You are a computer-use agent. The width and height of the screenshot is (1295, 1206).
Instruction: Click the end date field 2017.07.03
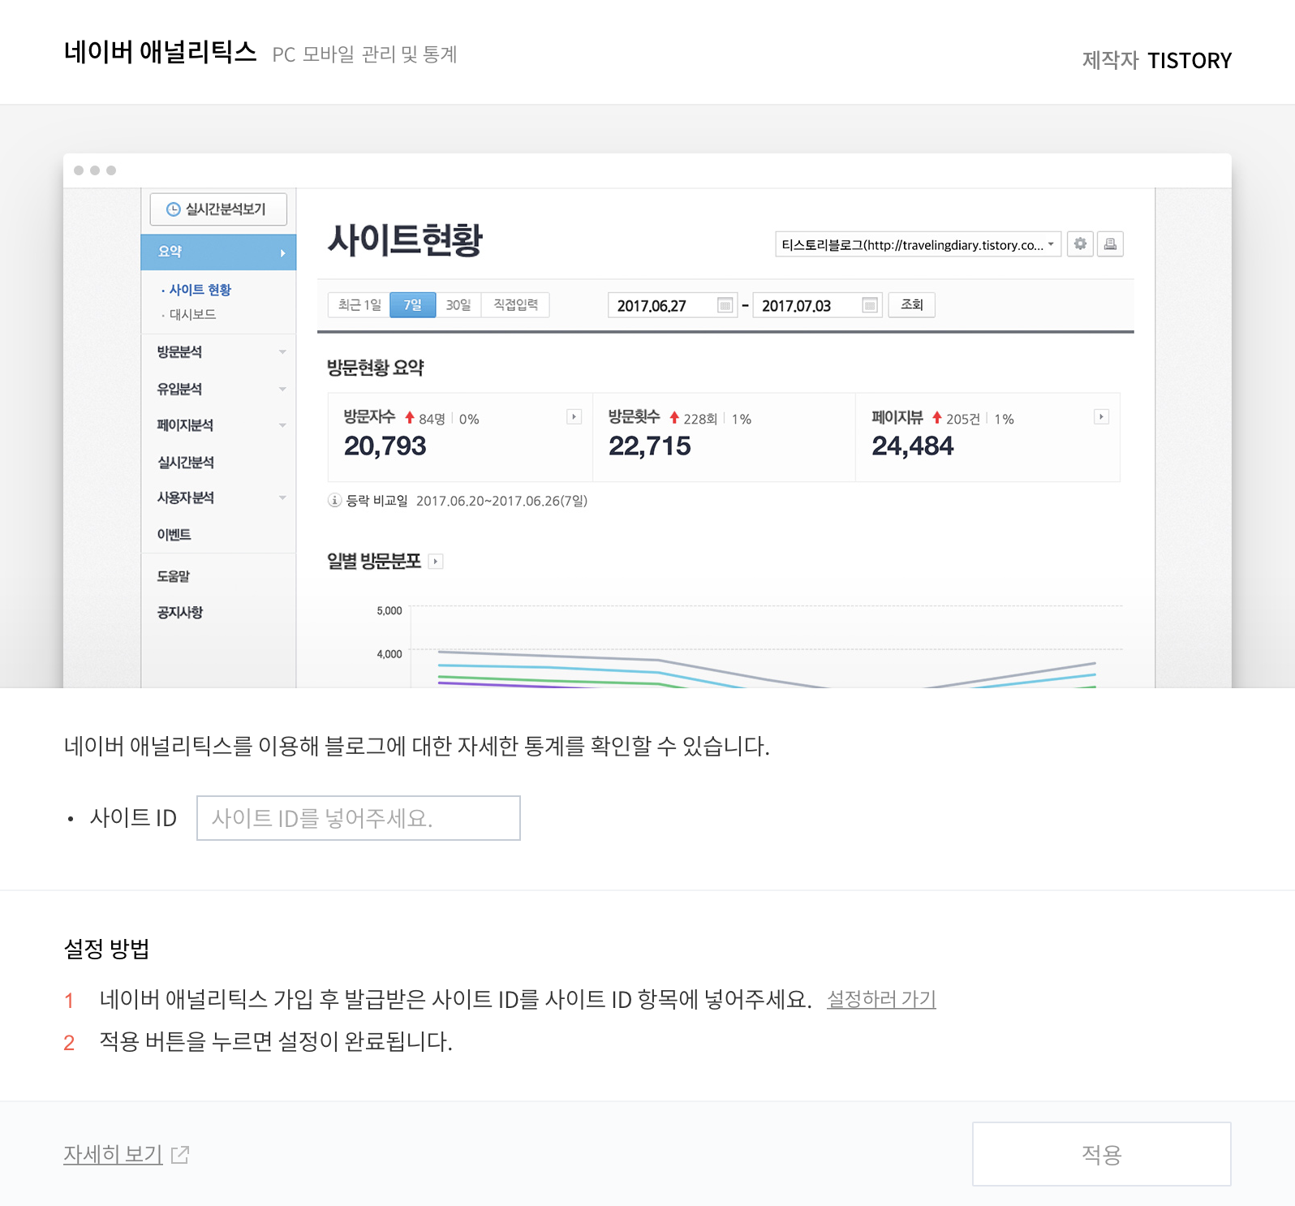coord(817,305)
